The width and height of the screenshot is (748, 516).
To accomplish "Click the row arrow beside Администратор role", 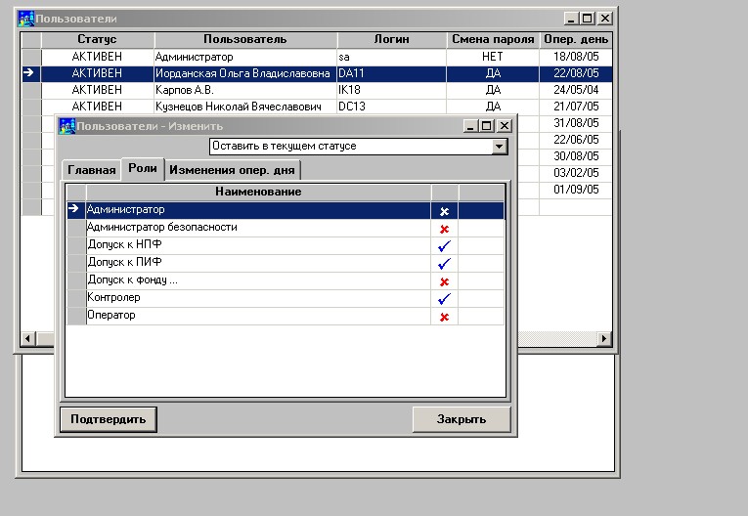I will [75, 210].
